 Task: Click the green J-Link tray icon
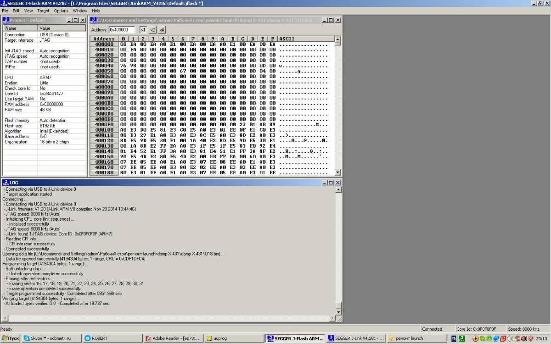(462, 338)
